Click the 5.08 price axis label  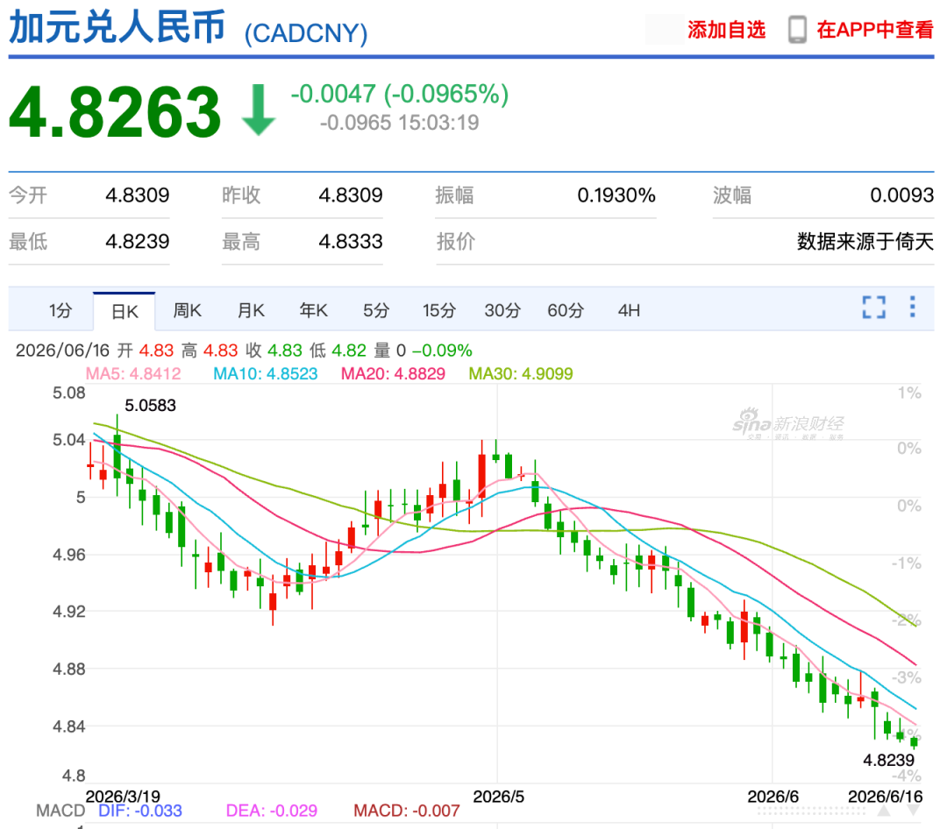pyautogui.click(x=69, y=393)
